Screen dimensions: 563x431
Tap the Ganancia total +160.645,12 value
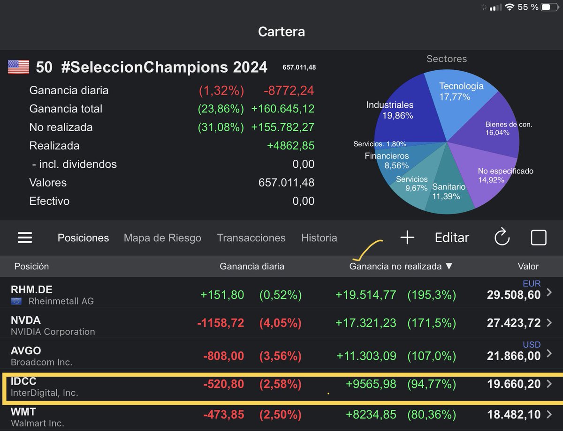(x=282, y=109)
